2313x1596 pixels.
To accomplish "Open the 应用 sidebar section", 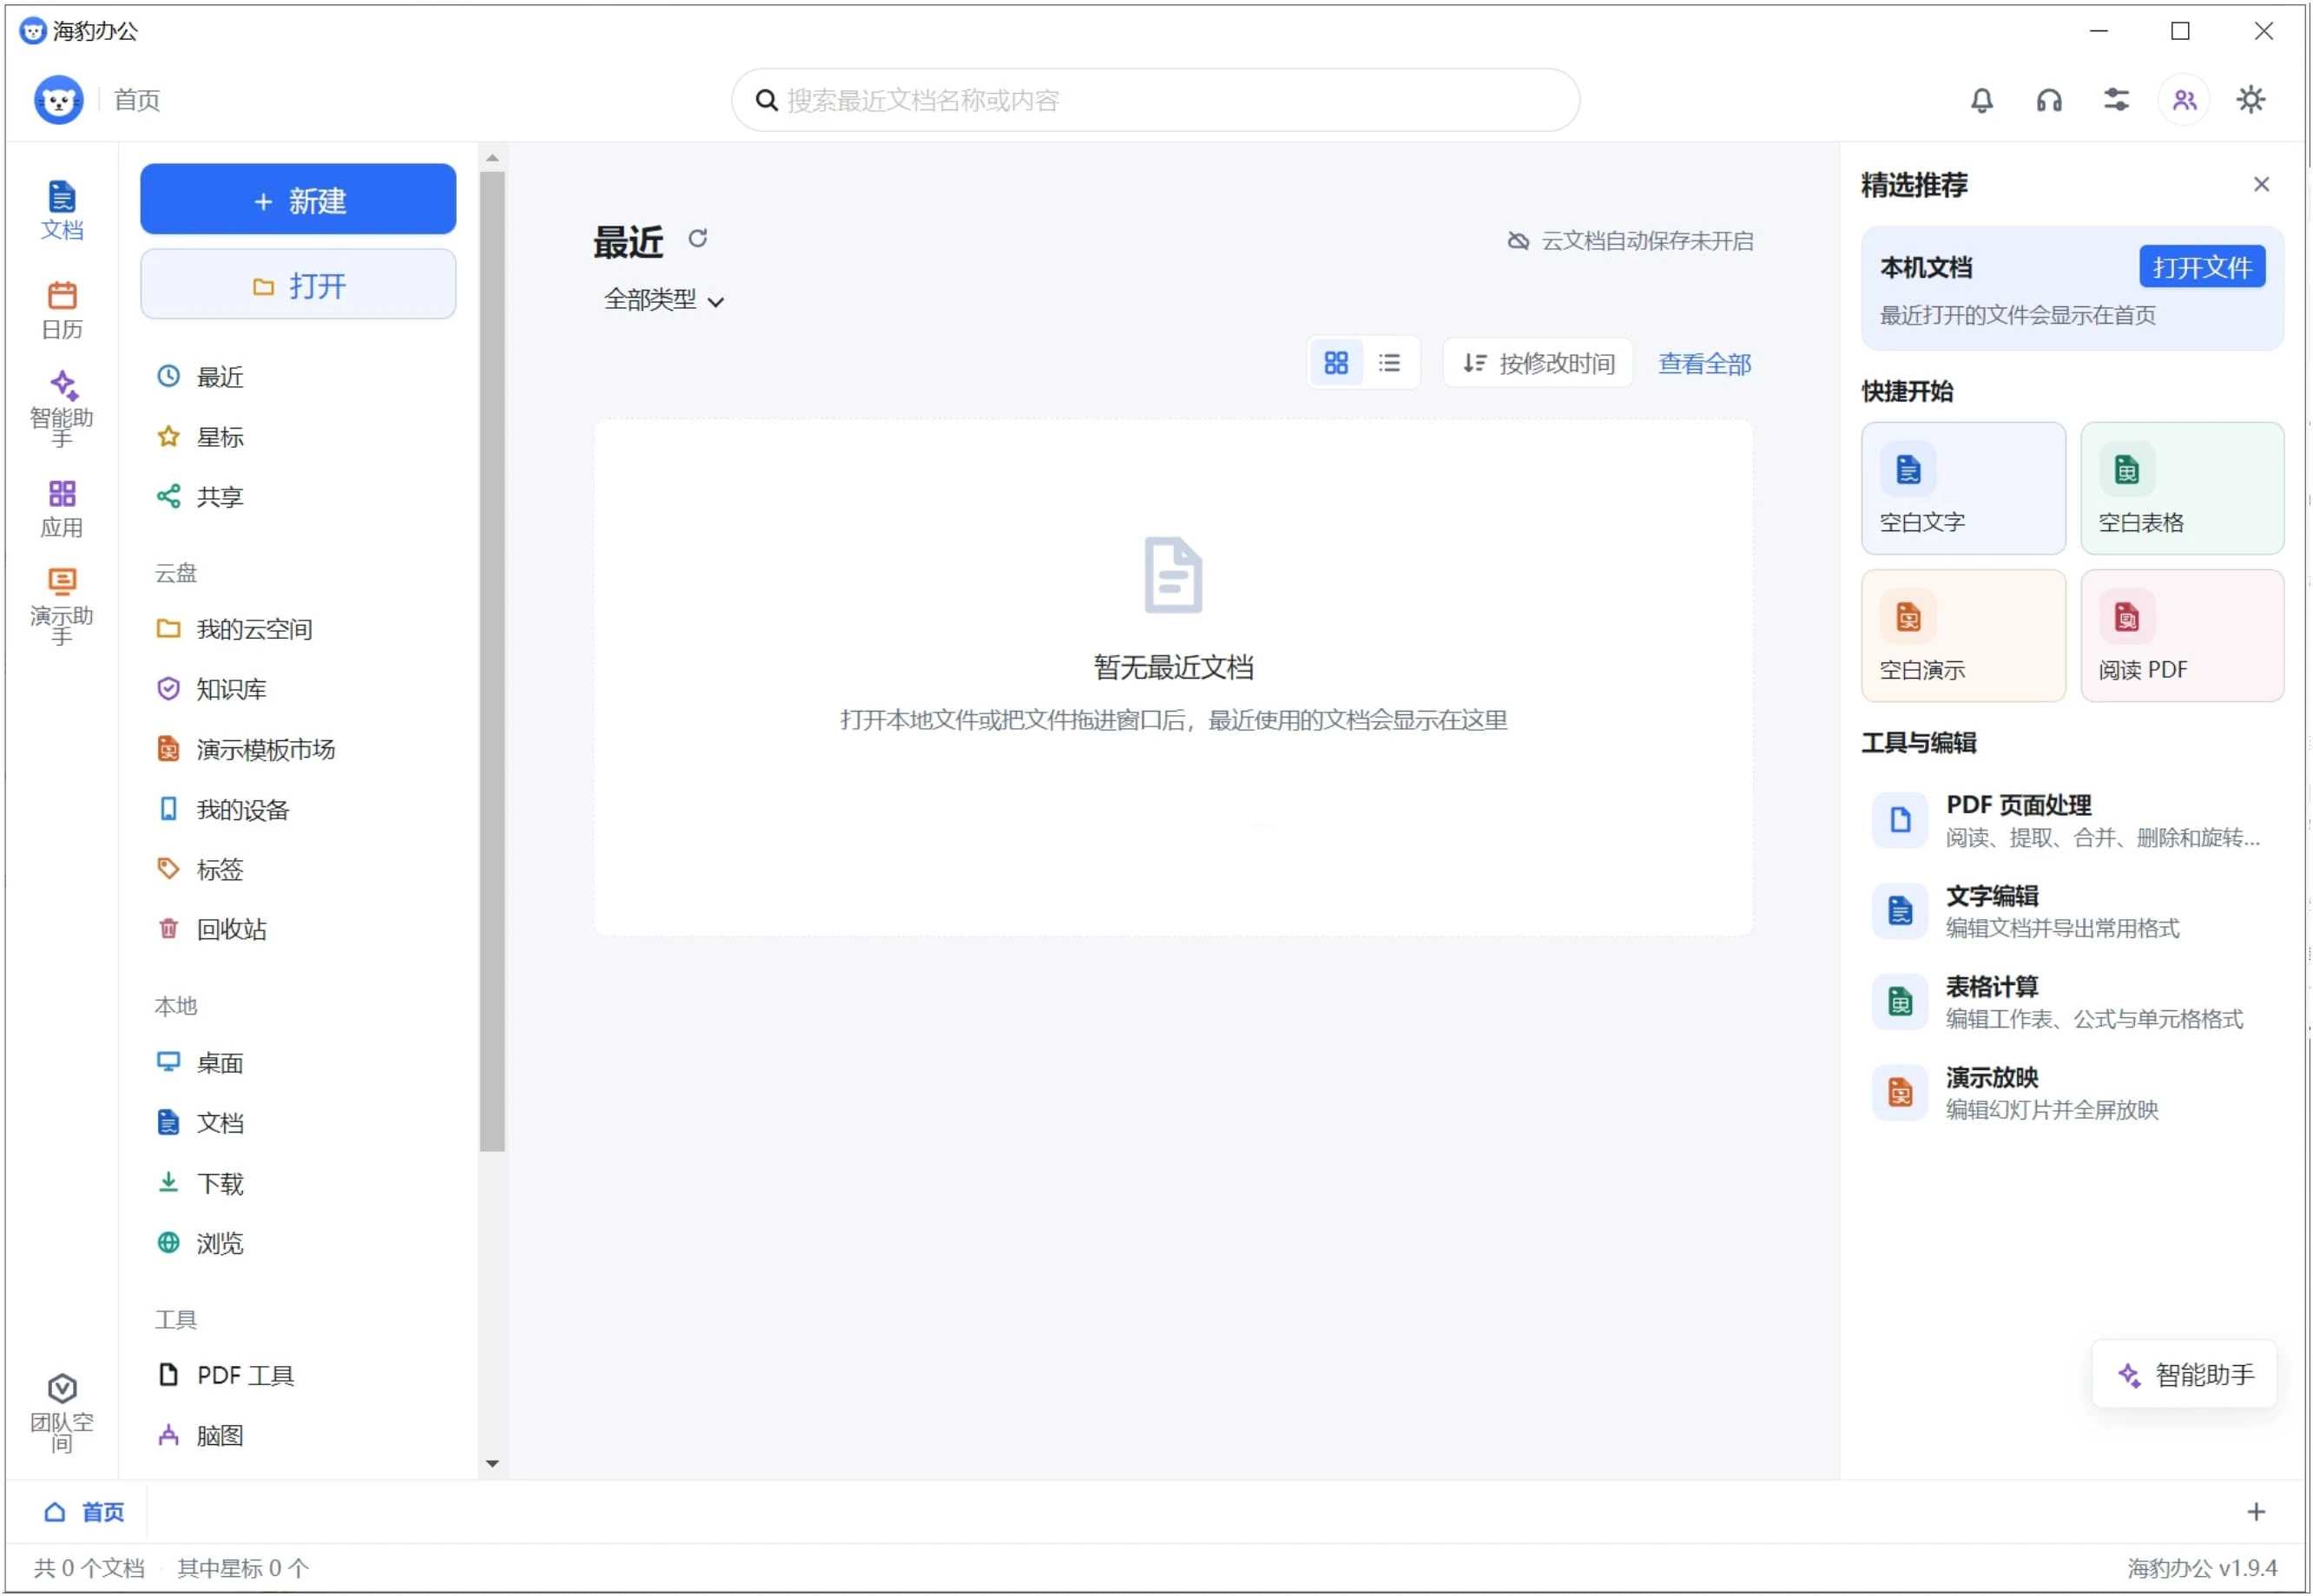I will point(62,508).
